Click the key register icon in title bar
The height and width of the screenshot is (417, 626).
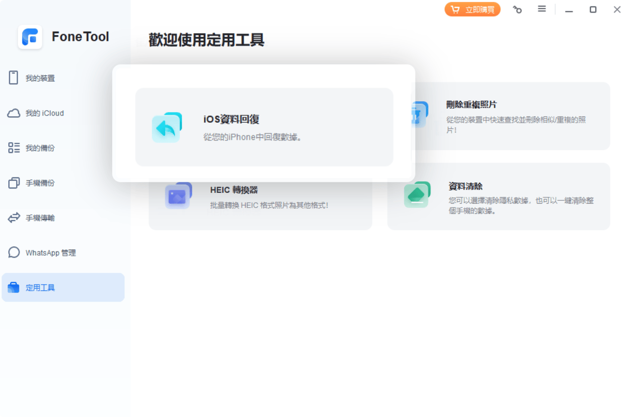(517, 9)
